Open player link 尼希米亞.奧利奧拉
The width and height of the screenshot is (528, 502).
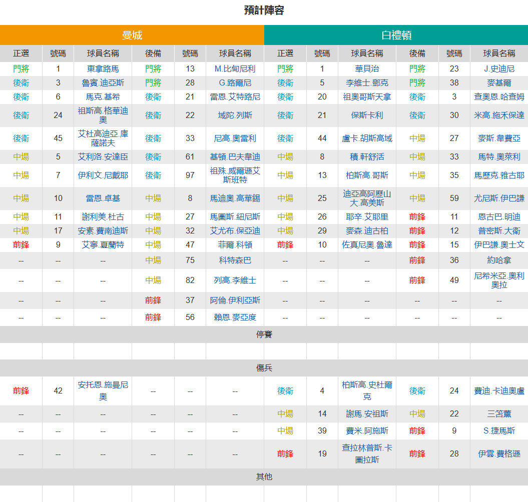pos(498,280)
